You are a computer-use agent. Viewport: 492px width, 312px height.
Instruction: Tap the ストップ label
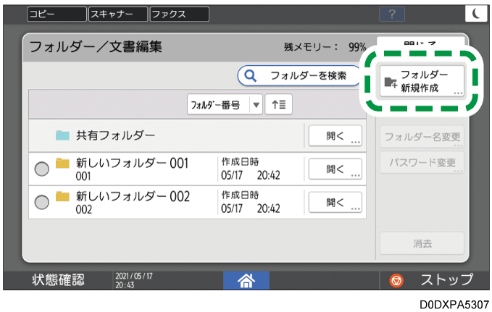click(x=447, y=279)
